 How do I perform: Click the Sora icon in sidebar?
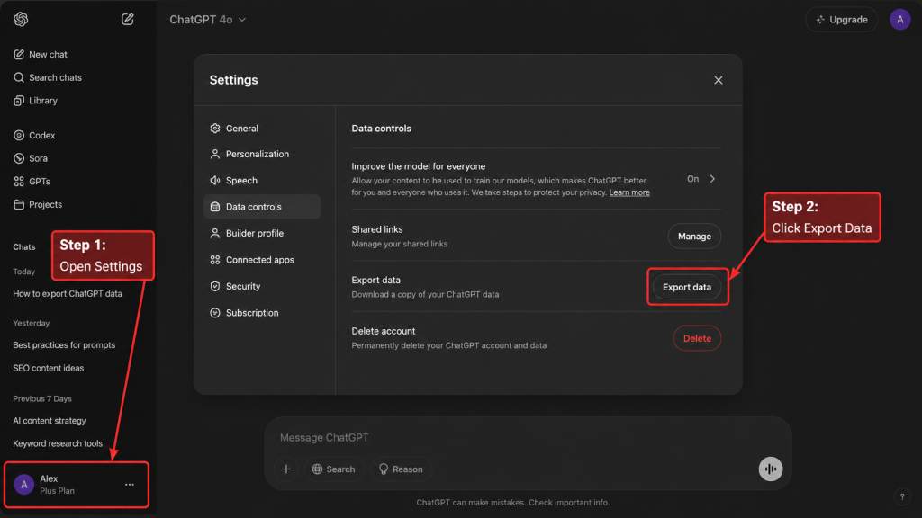pos(19,158)
